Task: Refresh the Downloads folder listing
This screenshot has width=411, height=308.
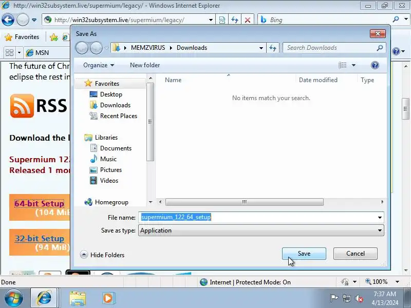Action: (273, 48)
